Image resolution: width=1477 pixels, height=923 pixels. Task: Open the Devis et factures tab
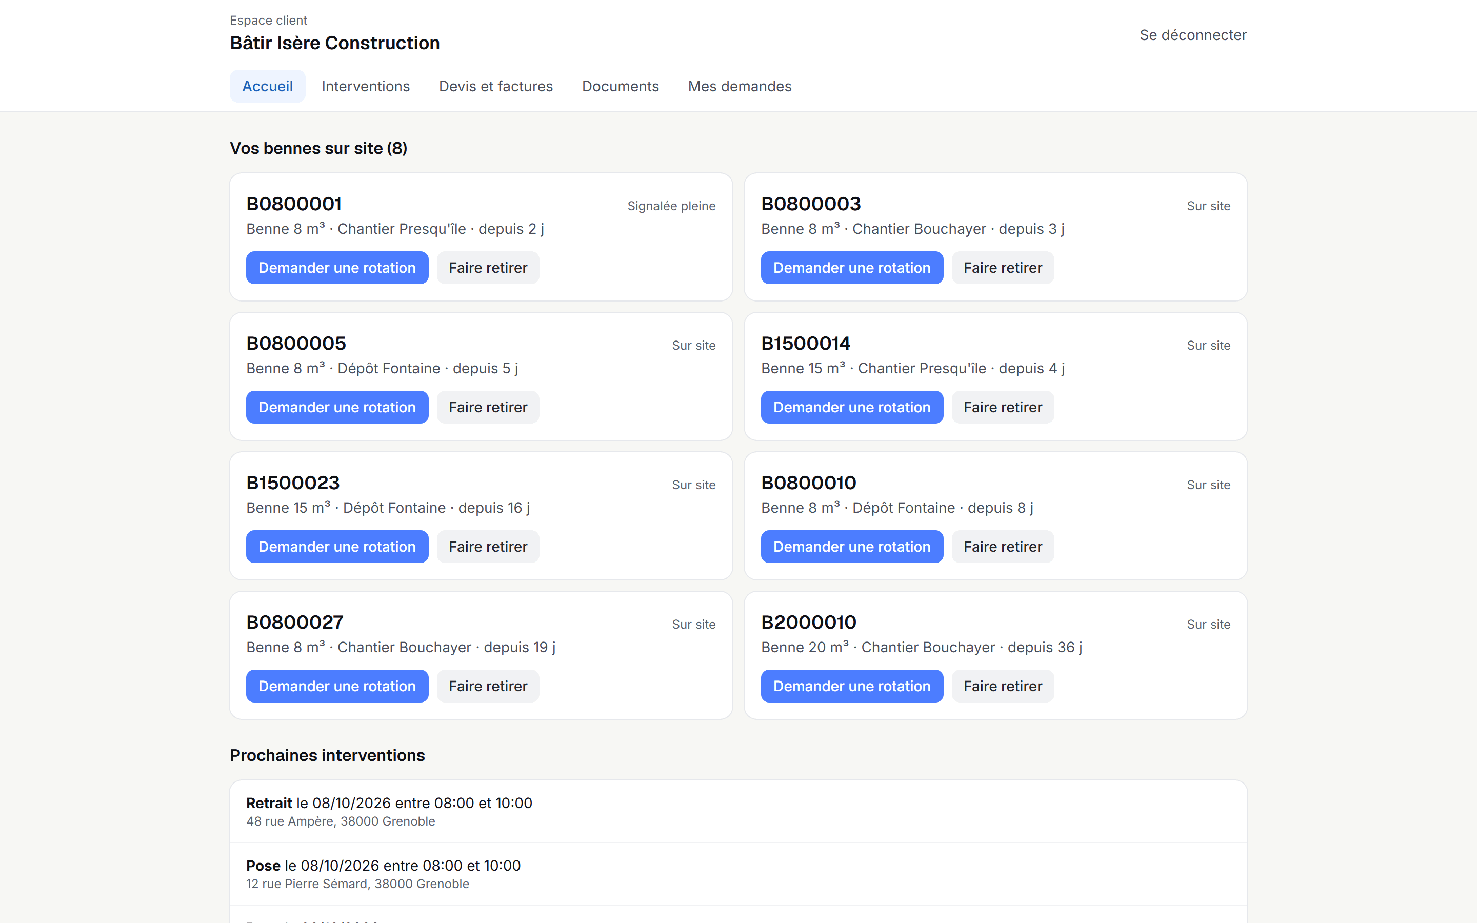coord(495,86)
